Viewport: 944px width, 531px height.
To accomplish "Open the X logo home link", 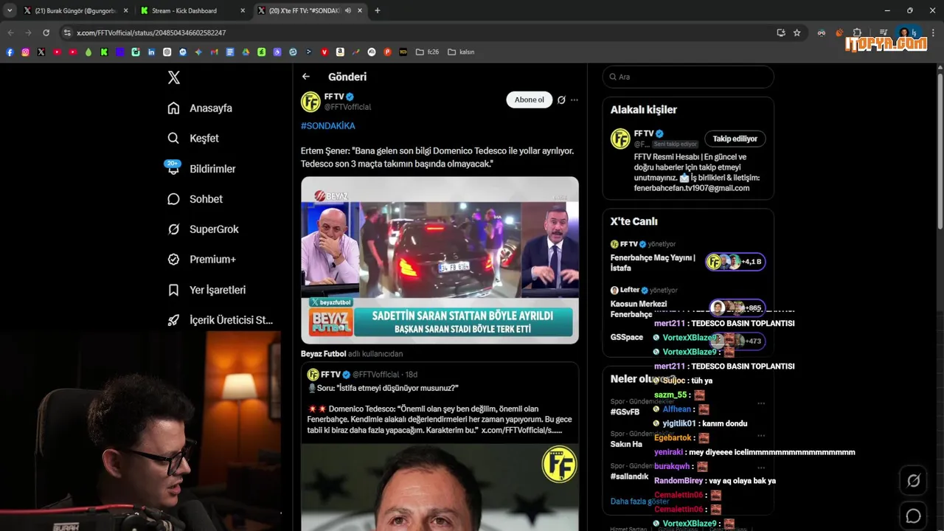I will point(174,77).
